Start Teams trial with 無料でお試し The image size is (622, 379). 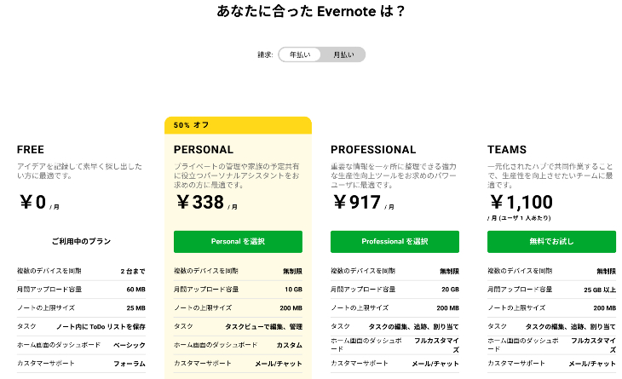[x=551, y=241]
